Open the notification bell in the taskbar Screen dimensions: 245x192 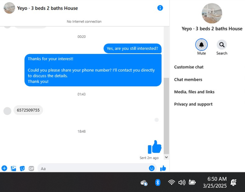pyautogui.click(x=234, y=182)
